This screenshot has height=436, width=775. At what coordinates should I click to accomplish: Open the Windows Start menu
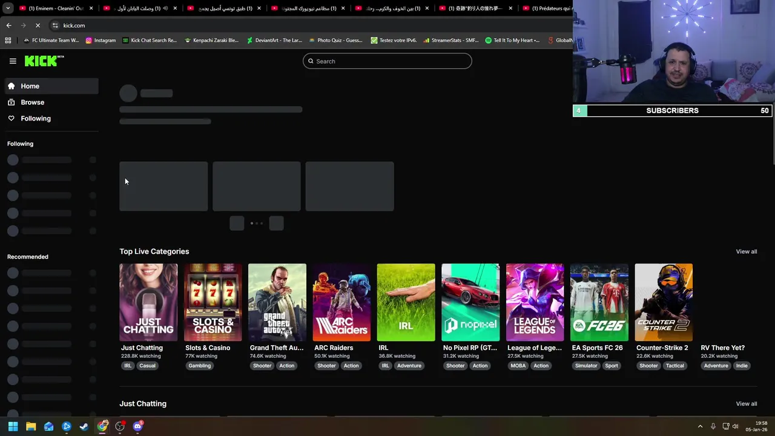coord(13,426)
